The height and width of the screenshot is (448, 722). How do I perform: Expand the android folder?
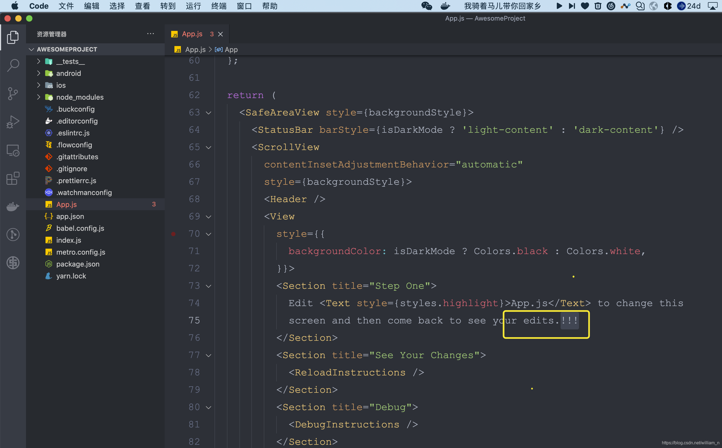click(x=38, y=73)
